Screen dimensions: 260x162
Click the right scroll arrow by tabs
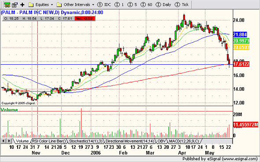coord(9,141)
